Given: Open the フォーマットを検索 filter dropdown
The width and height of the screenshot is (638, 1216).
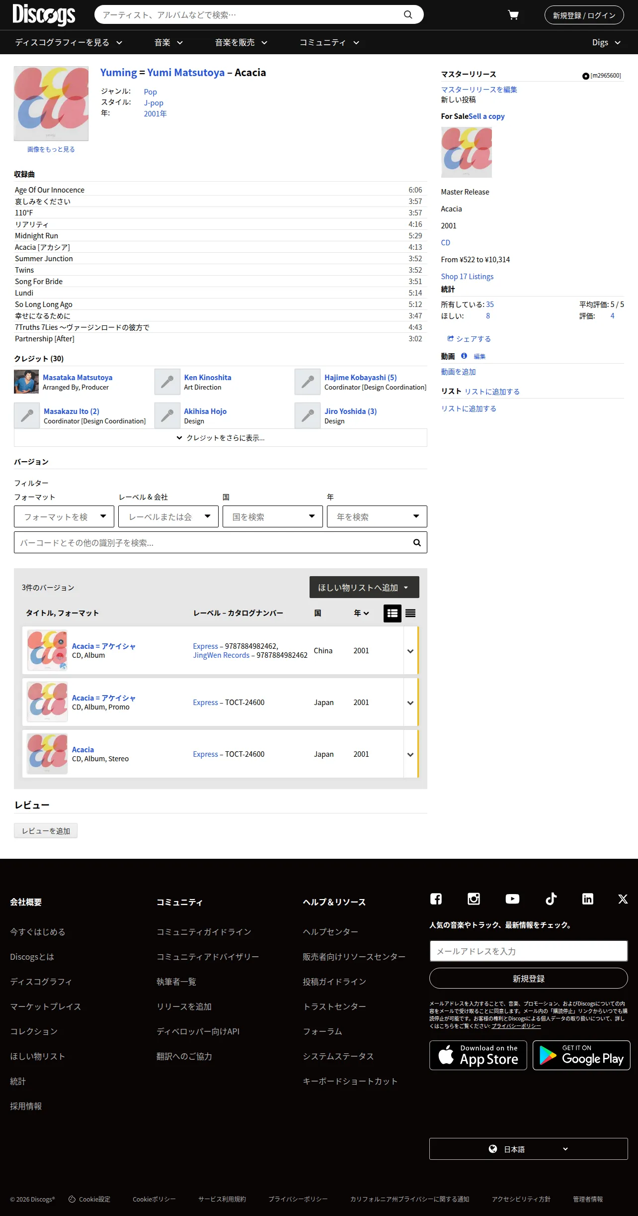Looking at the screenshot, I should tap(64, 516).
